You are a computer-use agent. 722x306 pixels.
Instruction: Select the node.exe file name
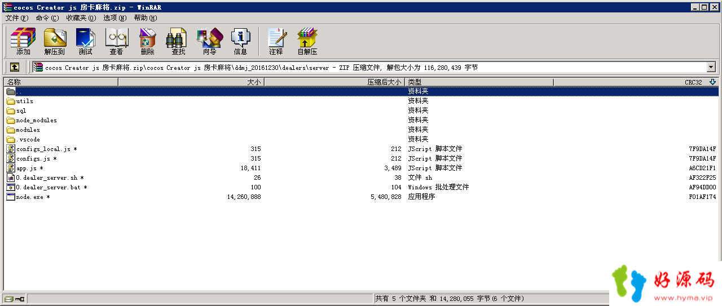33,197
